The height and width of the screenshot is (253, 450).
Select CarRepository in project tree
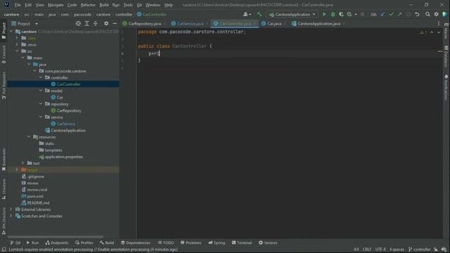click(69, 110)
